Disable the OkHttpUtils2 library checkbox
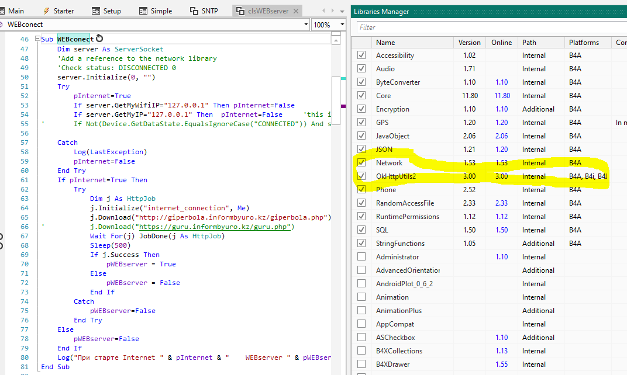The width and height of the screenshot is (627, 375). click(361, 176)
